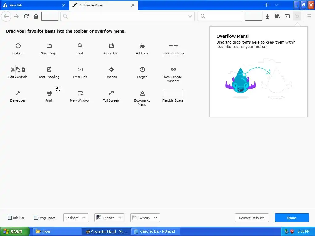Click the overflow chevron toolbar button
The image size is (315, 236).
[297, 17]
